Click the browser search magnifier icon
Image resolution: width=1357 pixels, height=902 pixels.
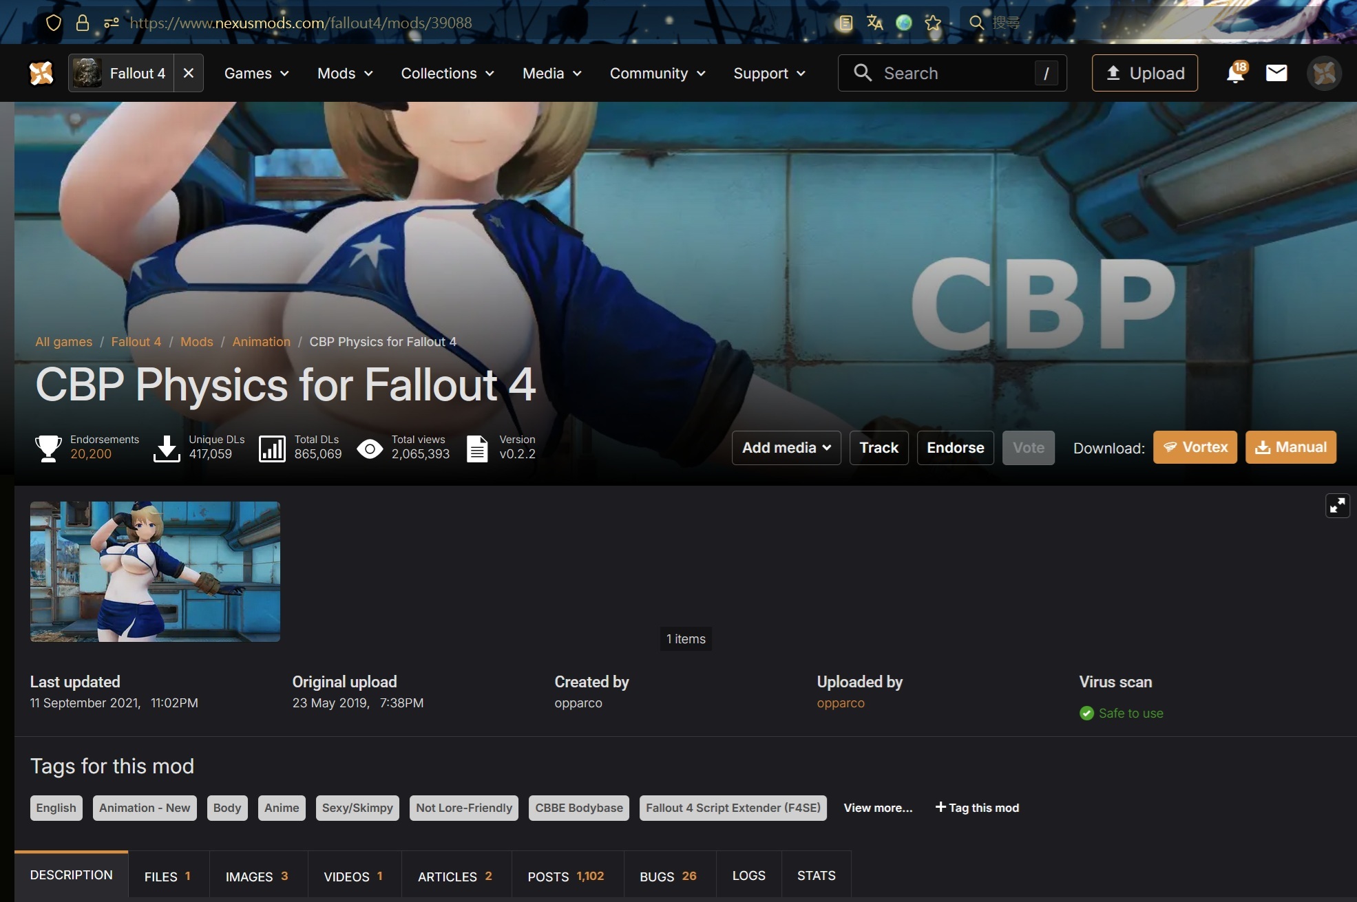point(976,23)
